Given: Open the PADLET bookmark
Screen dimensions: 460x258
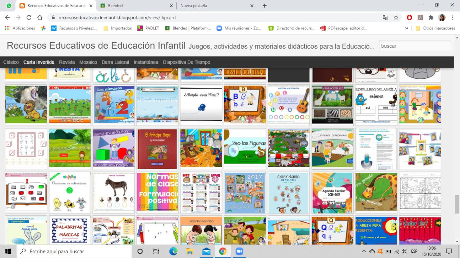Looking at the screenshot, I should [x=148, y=28].
